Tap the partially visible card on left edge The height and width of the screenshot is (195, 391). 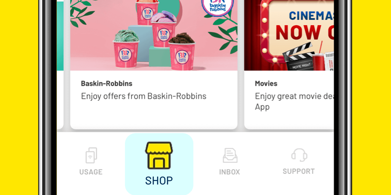pos(60,65)
